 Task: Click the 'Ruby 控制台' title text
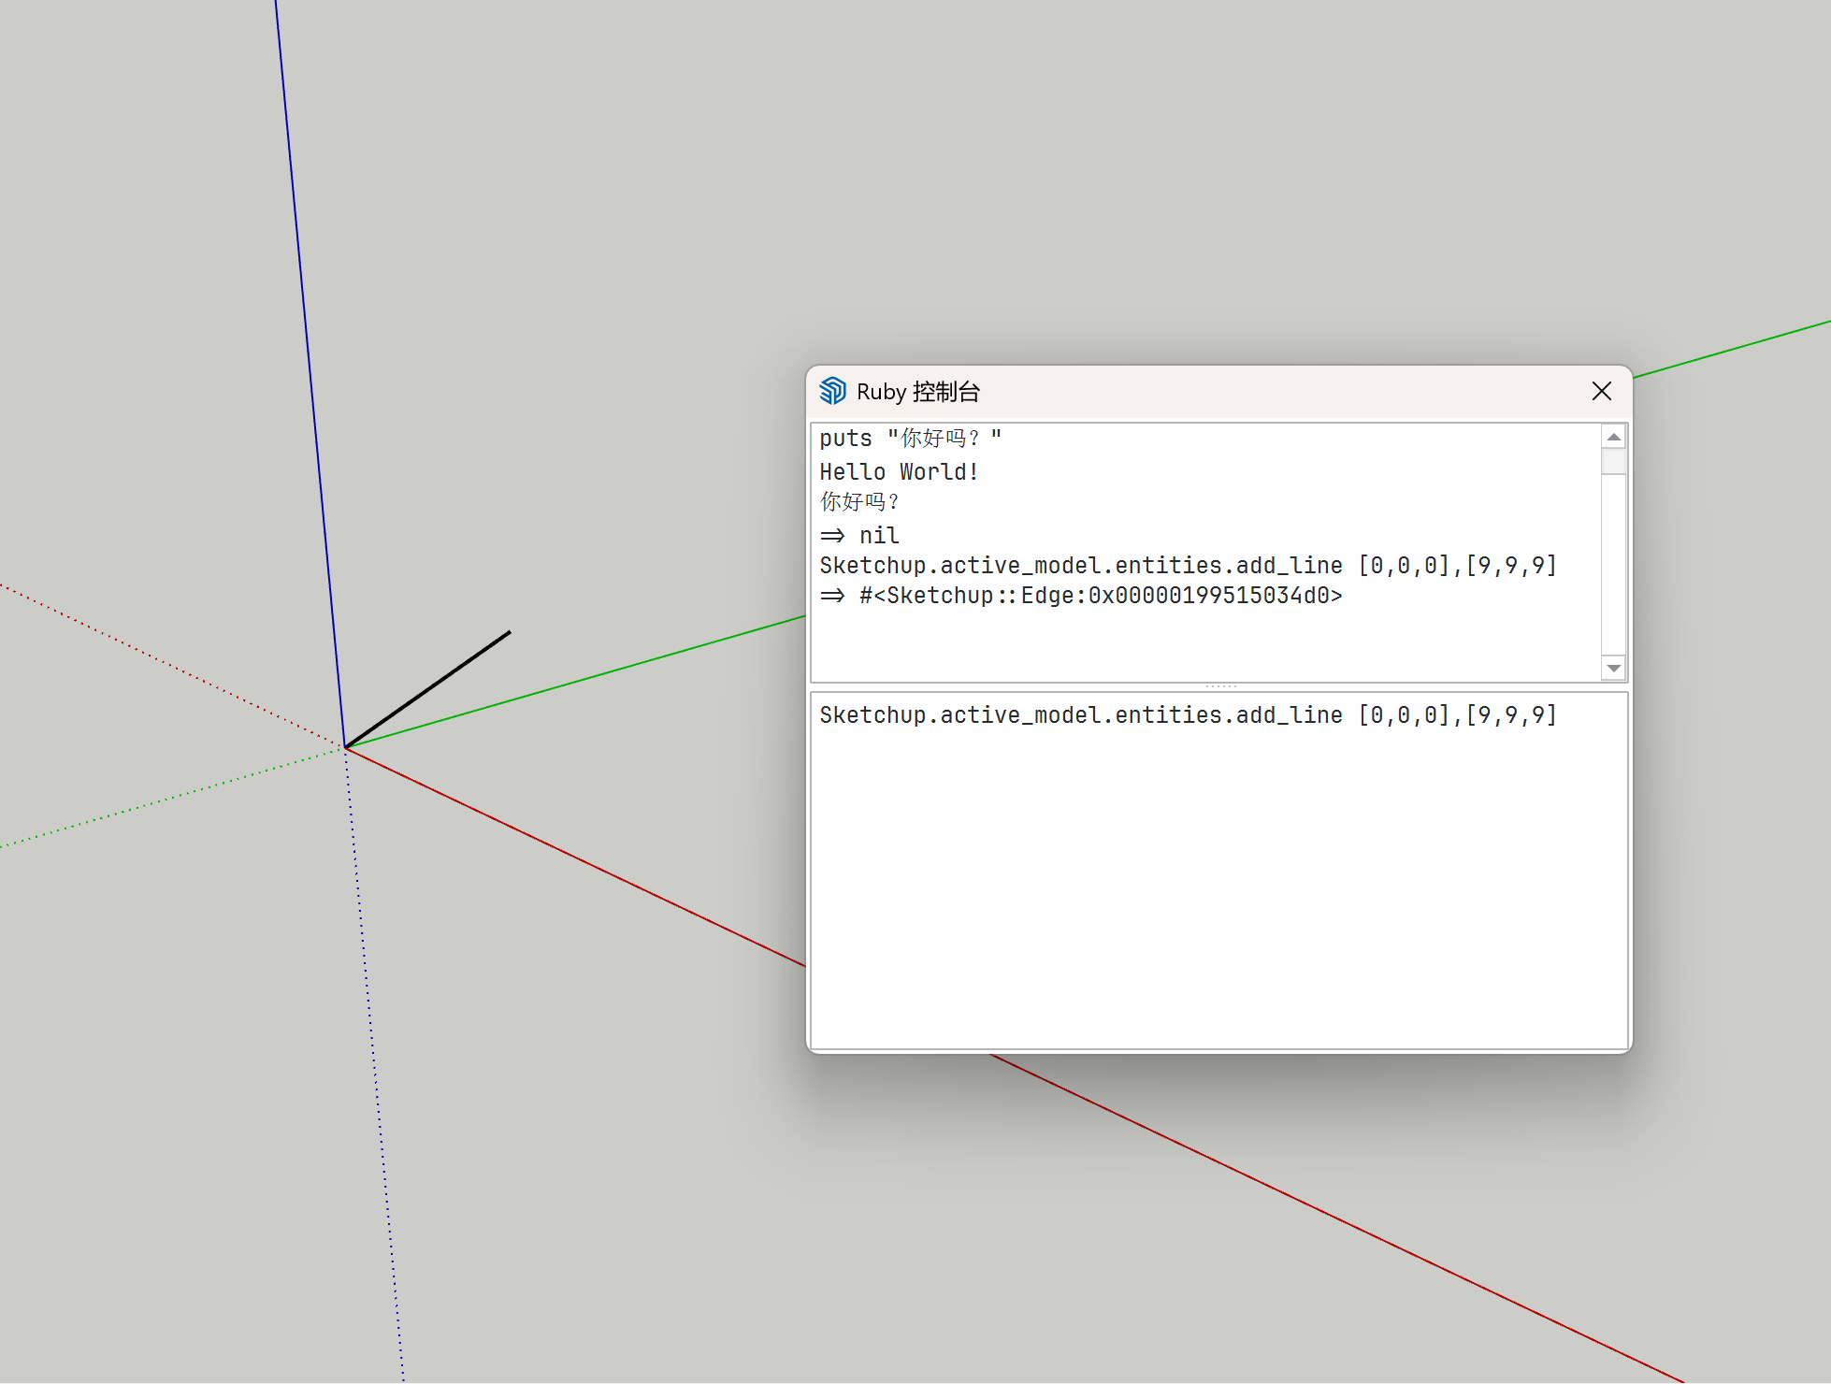(x=918, y=392)
